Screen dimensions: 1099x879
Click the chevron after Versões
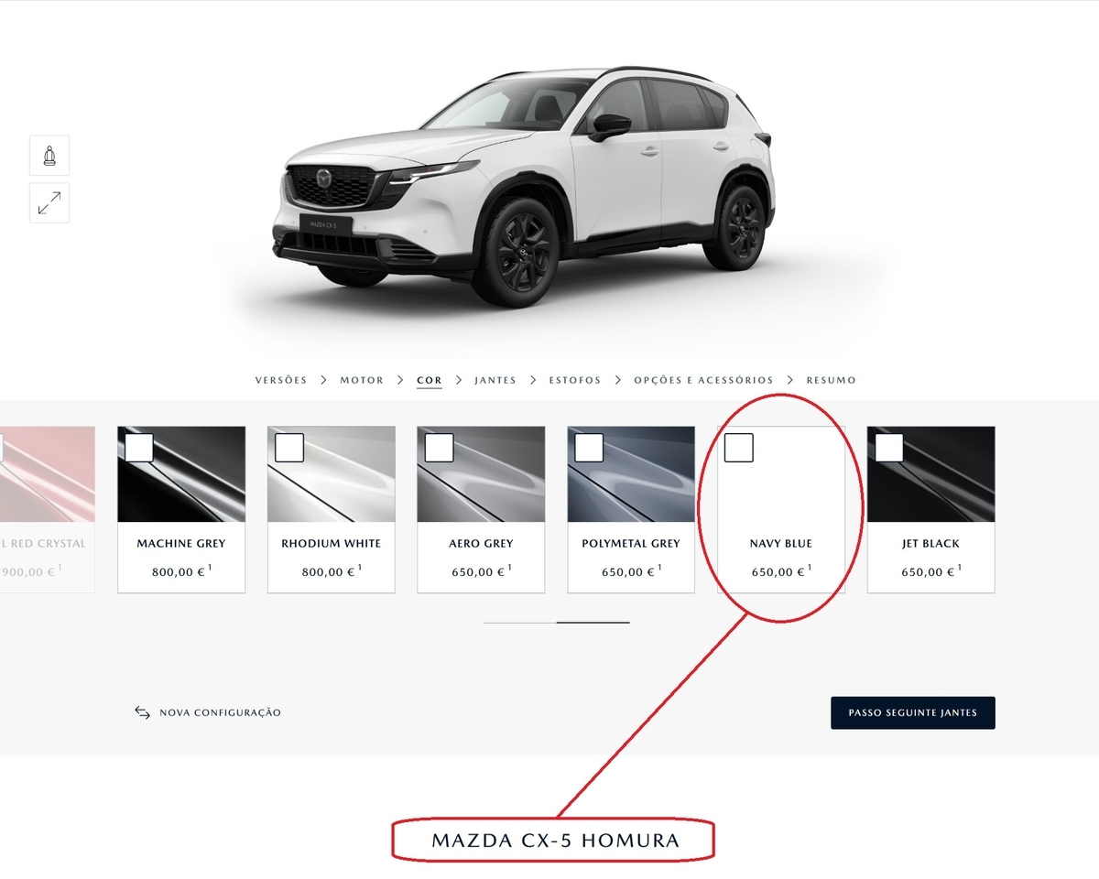point(324,380)
